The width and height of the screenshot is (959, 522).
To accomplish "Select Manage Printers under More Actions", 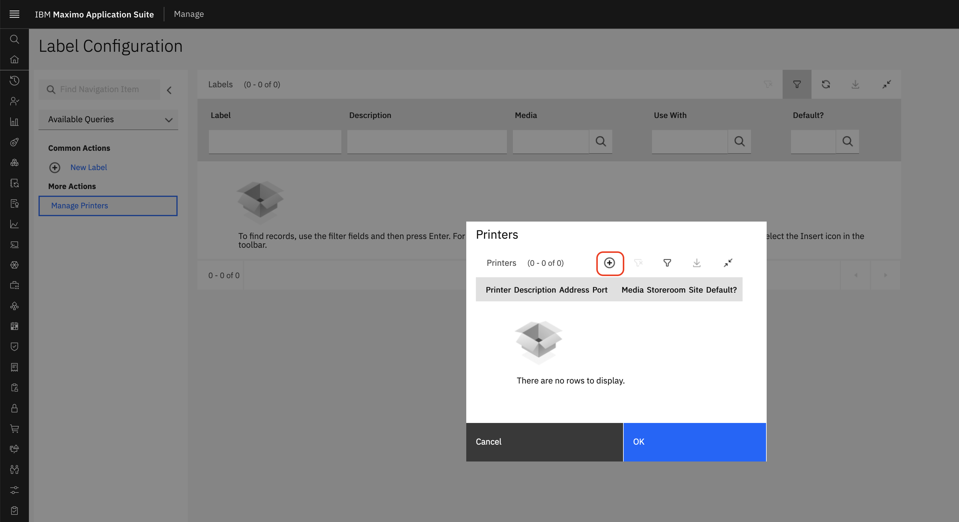I will click(x=80, y=206).
